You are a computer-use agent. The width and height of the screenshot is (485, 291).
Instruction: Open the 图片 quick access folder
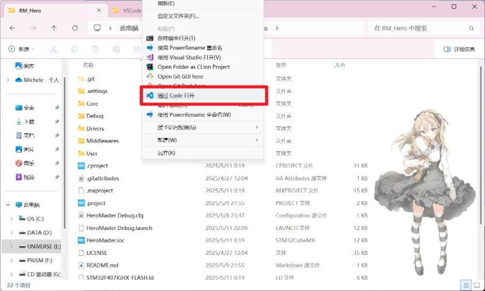coord(25,149)
